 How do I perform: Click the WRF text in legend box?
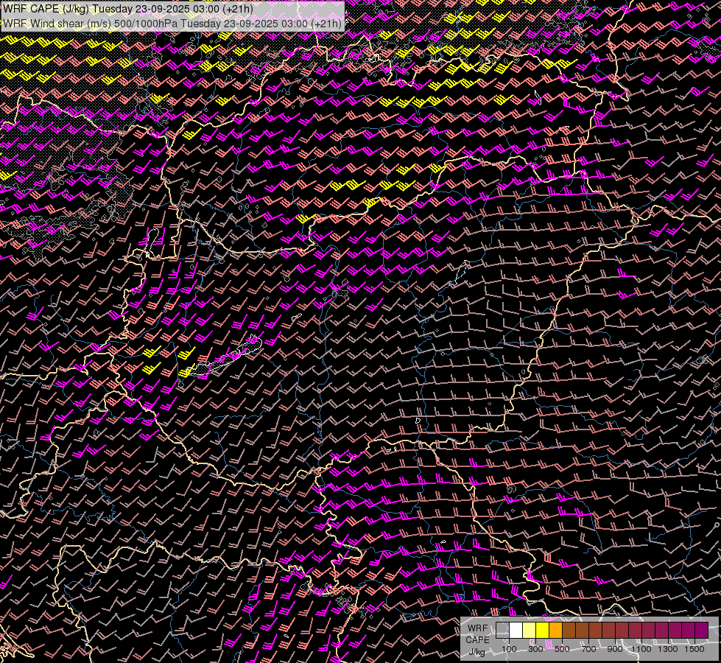(476, 628)
